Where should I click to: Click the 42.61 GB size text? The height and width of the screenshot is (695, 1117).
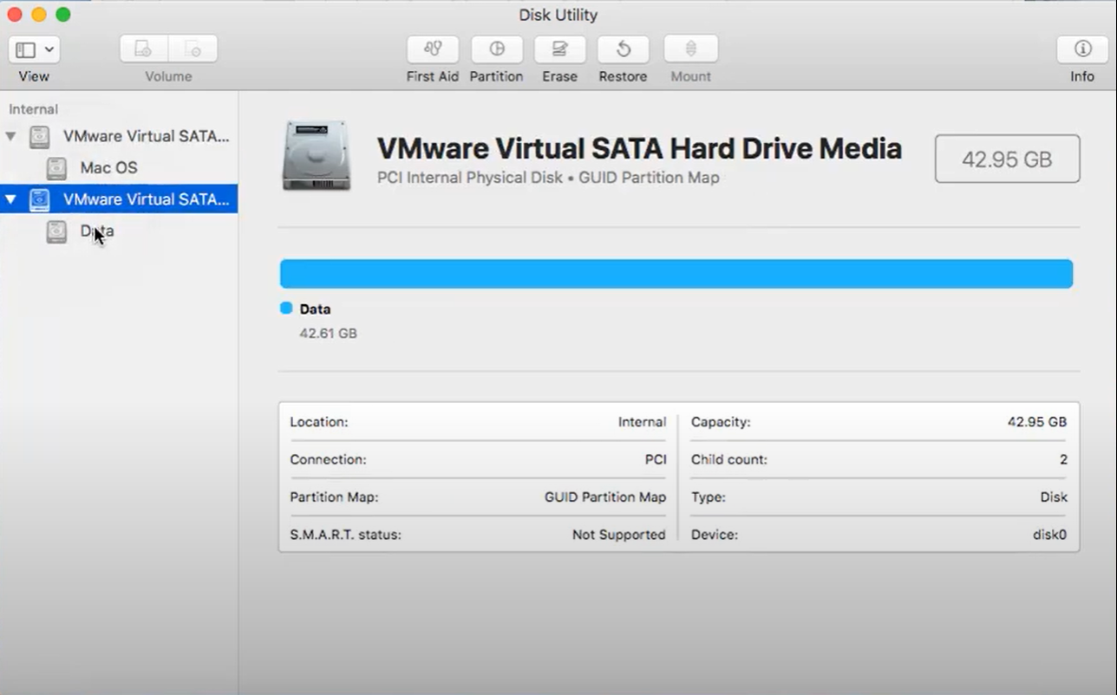(x=328, y=333)
